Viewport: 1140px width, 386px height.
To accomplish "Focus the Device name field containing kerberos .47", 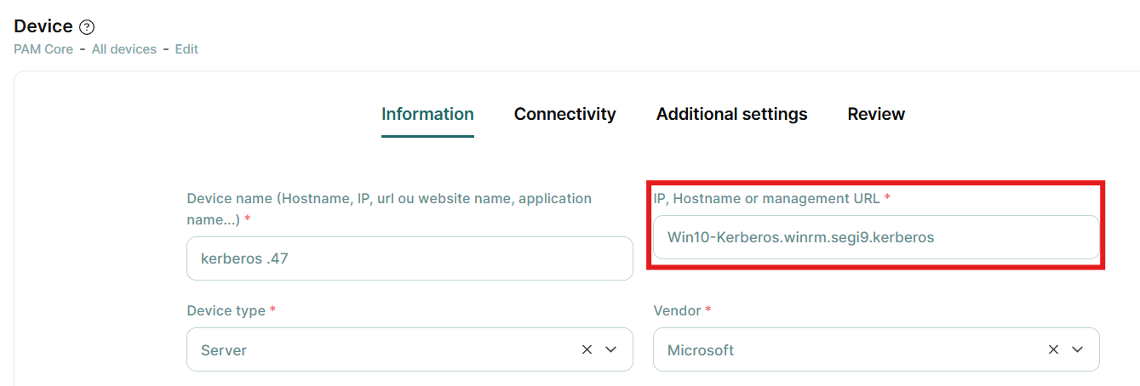I will 410,258.
